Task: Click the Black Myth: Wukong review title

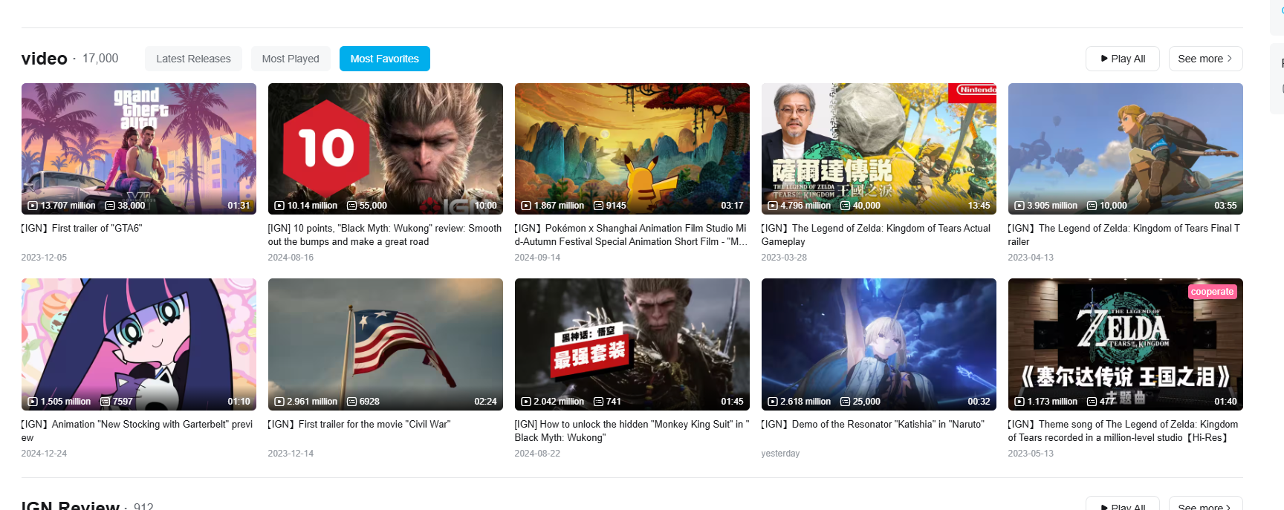Action: click(385, 235)
